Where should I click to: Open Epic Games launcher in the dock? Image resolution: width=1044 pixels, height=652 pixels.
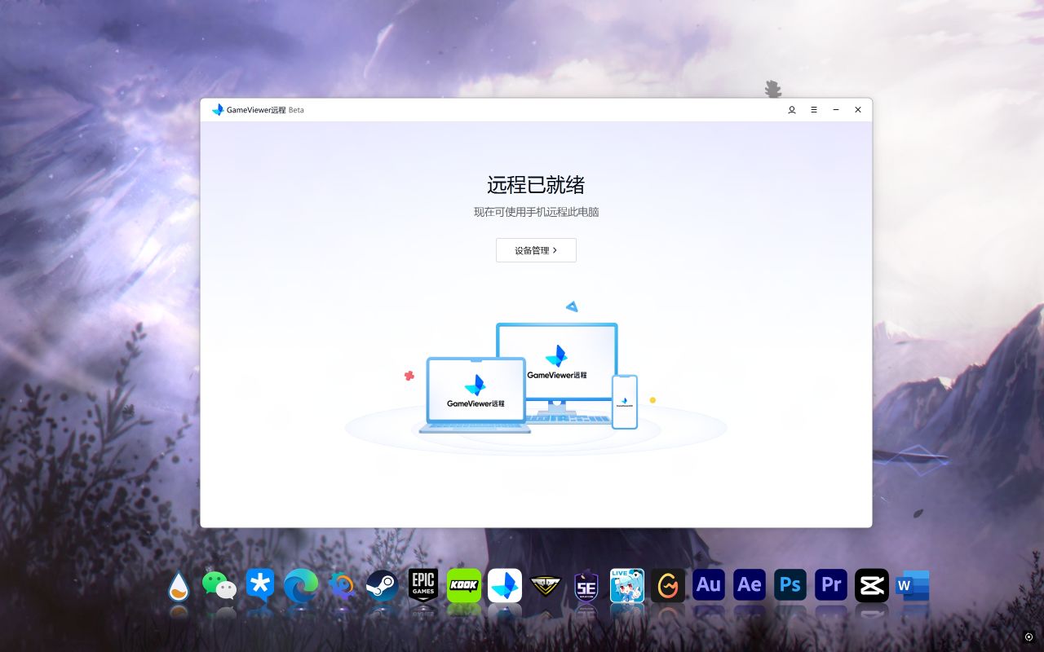coord(423,586)
